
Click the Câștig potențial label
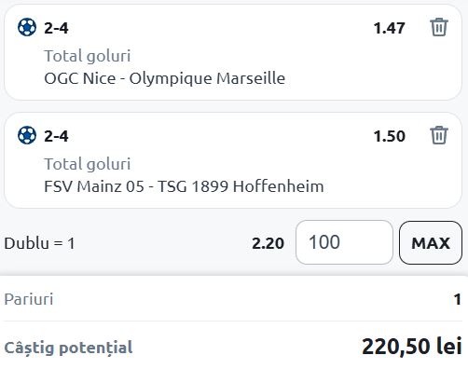pos(68,348)
